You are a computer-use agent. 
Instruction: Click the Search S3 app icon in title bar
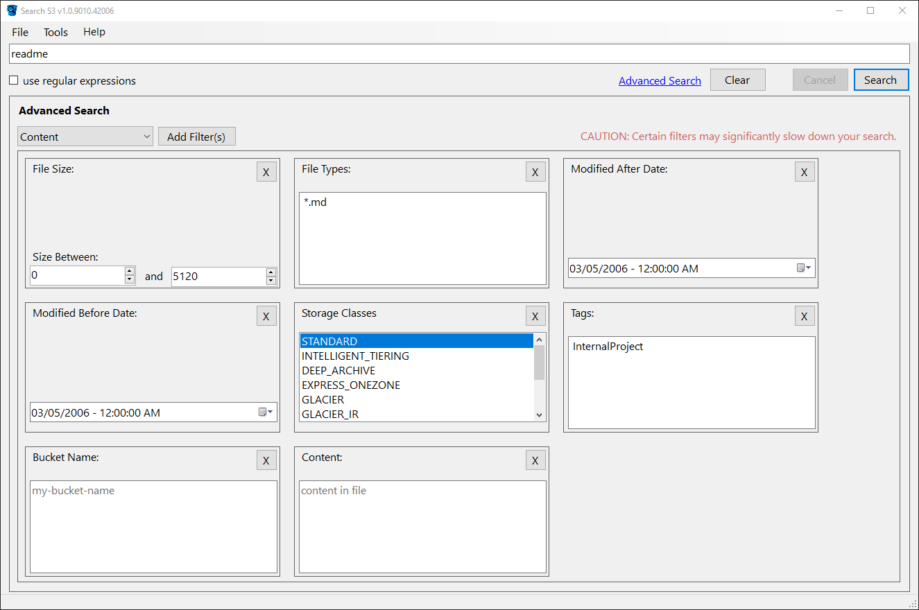(x=11, y=10)
